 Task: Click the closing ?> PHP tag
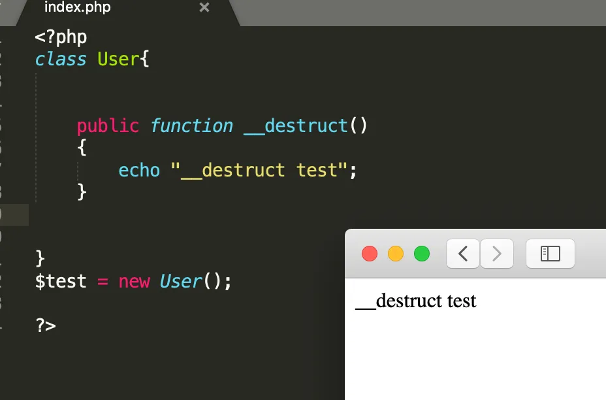(46, 325)
